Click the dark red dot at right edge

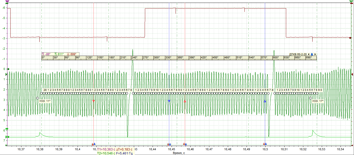pos(350,38)
